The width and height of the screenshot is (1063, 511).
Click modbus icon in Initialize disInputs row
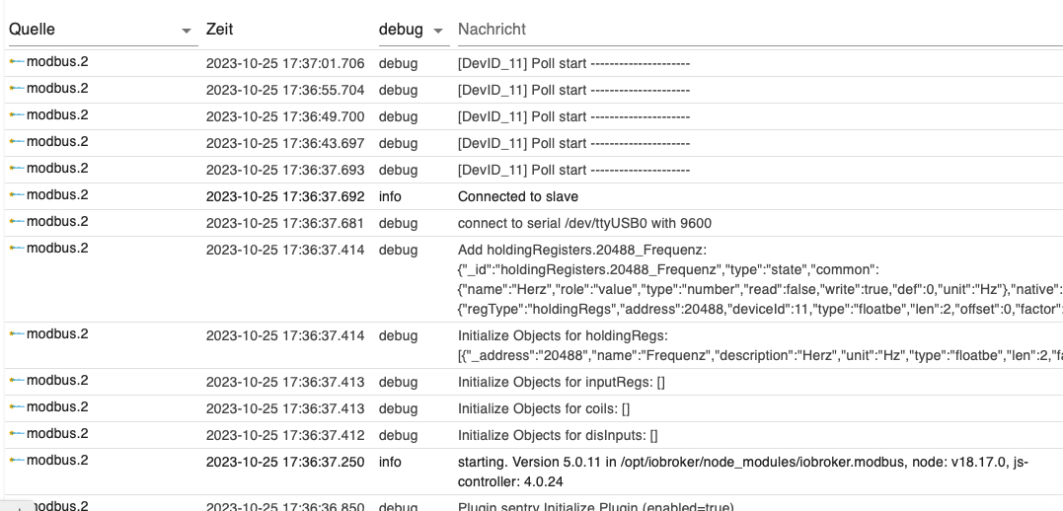17,434
